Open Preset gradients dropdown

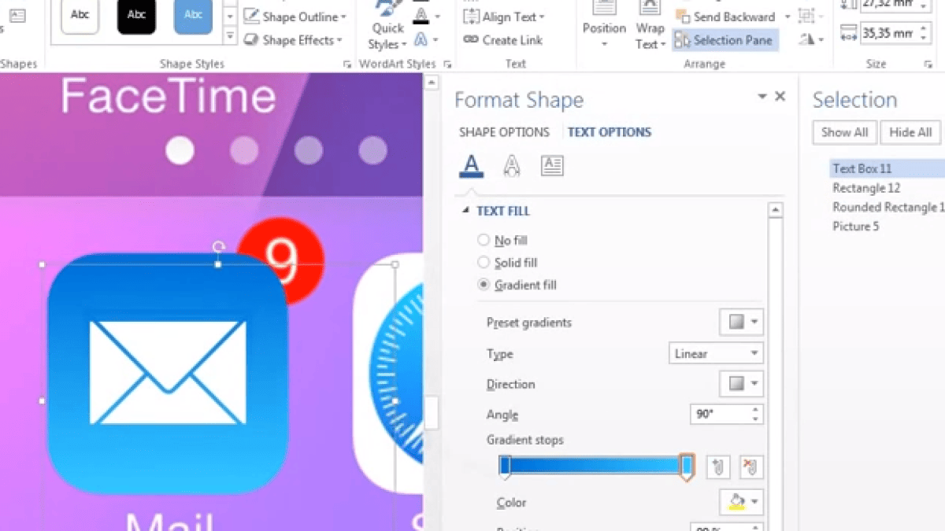[x=741, y=323]
